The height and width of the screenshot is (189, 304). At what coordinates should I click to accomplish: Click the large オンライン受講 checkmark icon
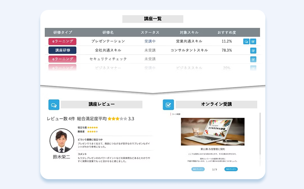tap(168, 105)
